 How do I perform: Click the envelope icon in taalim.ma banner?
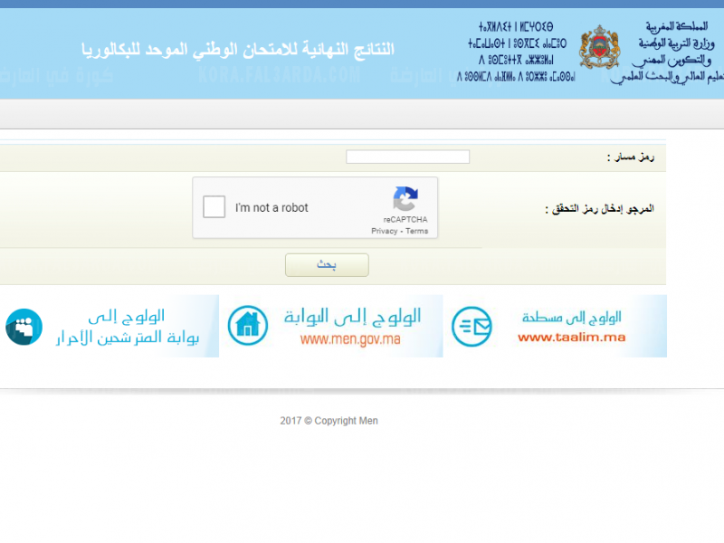pyautogui.click(x=472, y=326)
